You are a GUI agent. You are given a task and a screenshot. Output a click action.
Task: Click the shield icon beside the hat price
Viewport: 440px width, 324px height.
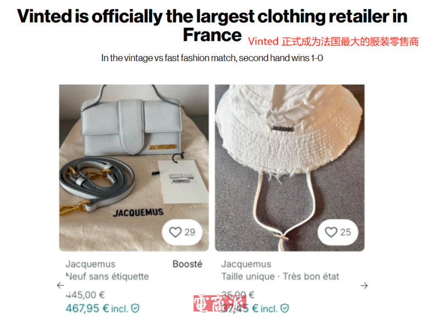coord(284,309)
